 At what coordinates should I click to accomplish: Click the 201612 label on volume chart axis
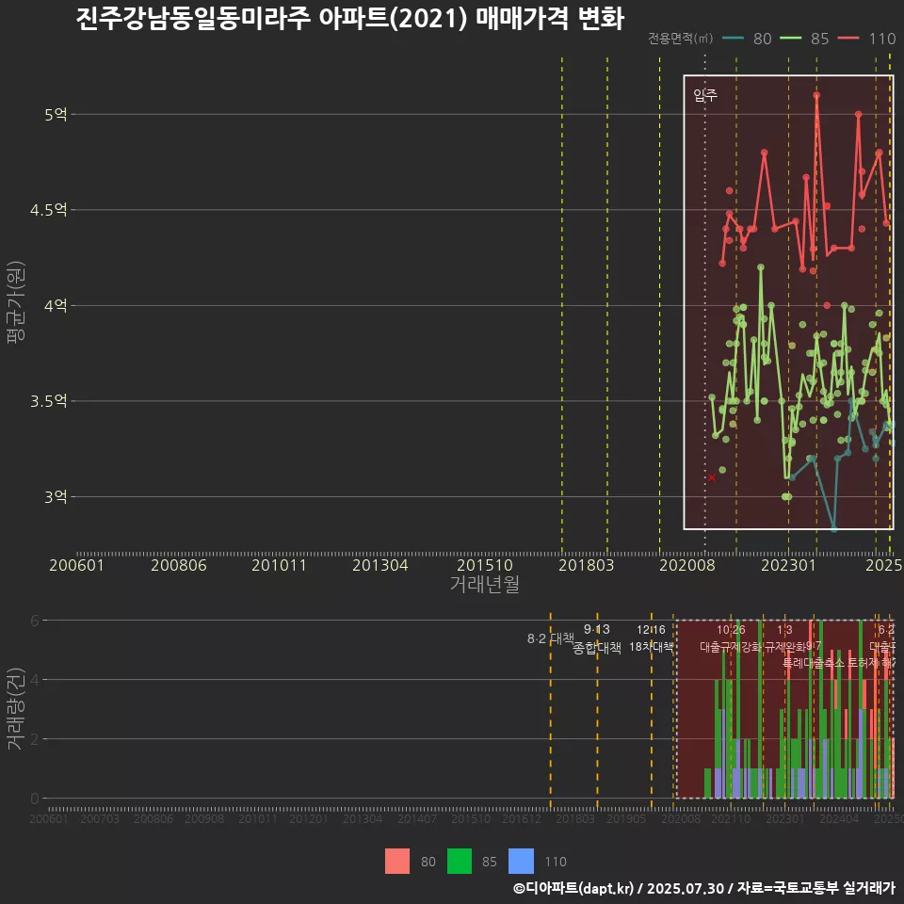pos(521,818)
